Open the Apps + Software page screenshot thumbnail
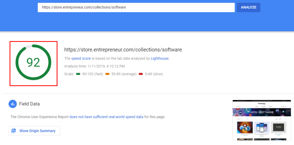Screen dimensions: 294x145 262,120
